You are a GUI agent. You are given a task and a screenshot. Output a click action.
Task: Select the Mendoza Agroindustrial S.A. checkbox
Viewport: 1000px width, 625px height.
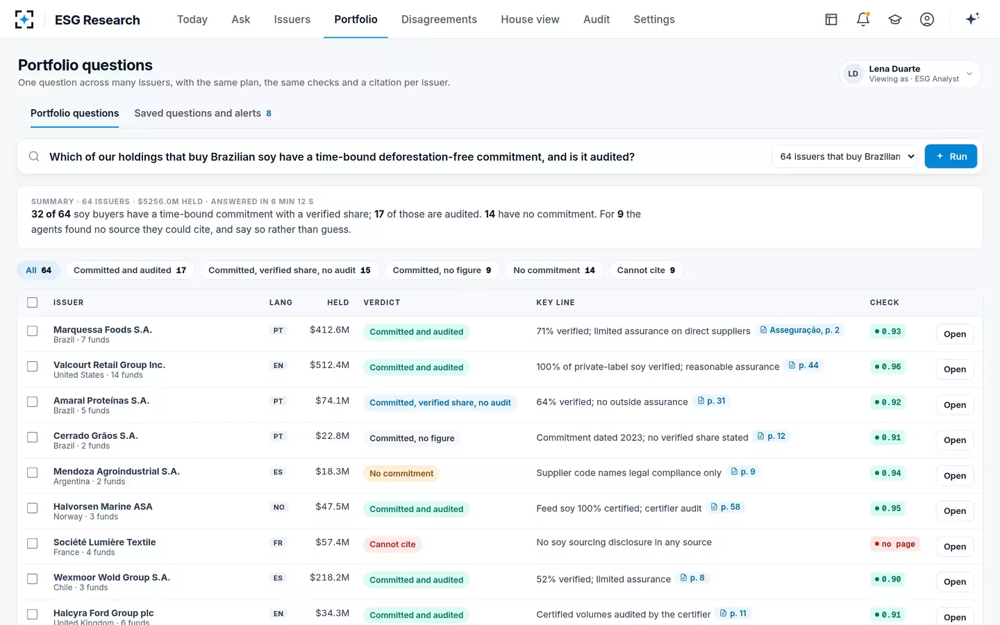point(33,473)
